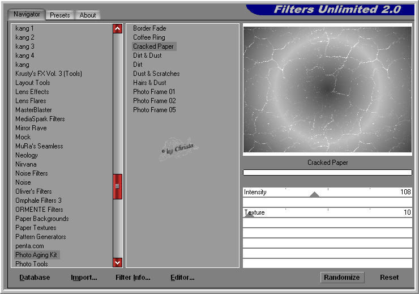Select the kang 2 category
Viewport: 419px width, 294px height.
tap(25, 37)
